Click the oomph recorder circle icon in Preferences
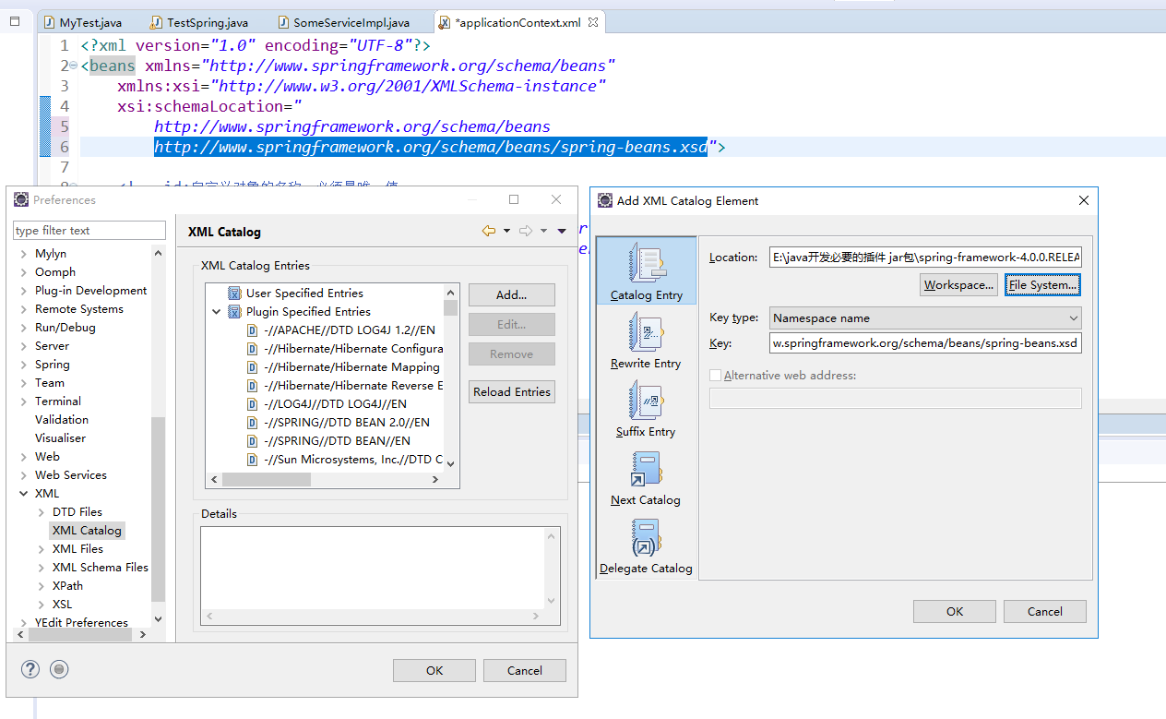The width and height of the screenshot is (1166, 719). pos(59,669)
